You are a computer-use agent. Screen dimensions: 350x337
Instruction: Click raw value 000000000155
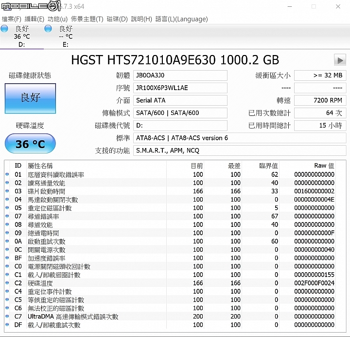point(314,275)
